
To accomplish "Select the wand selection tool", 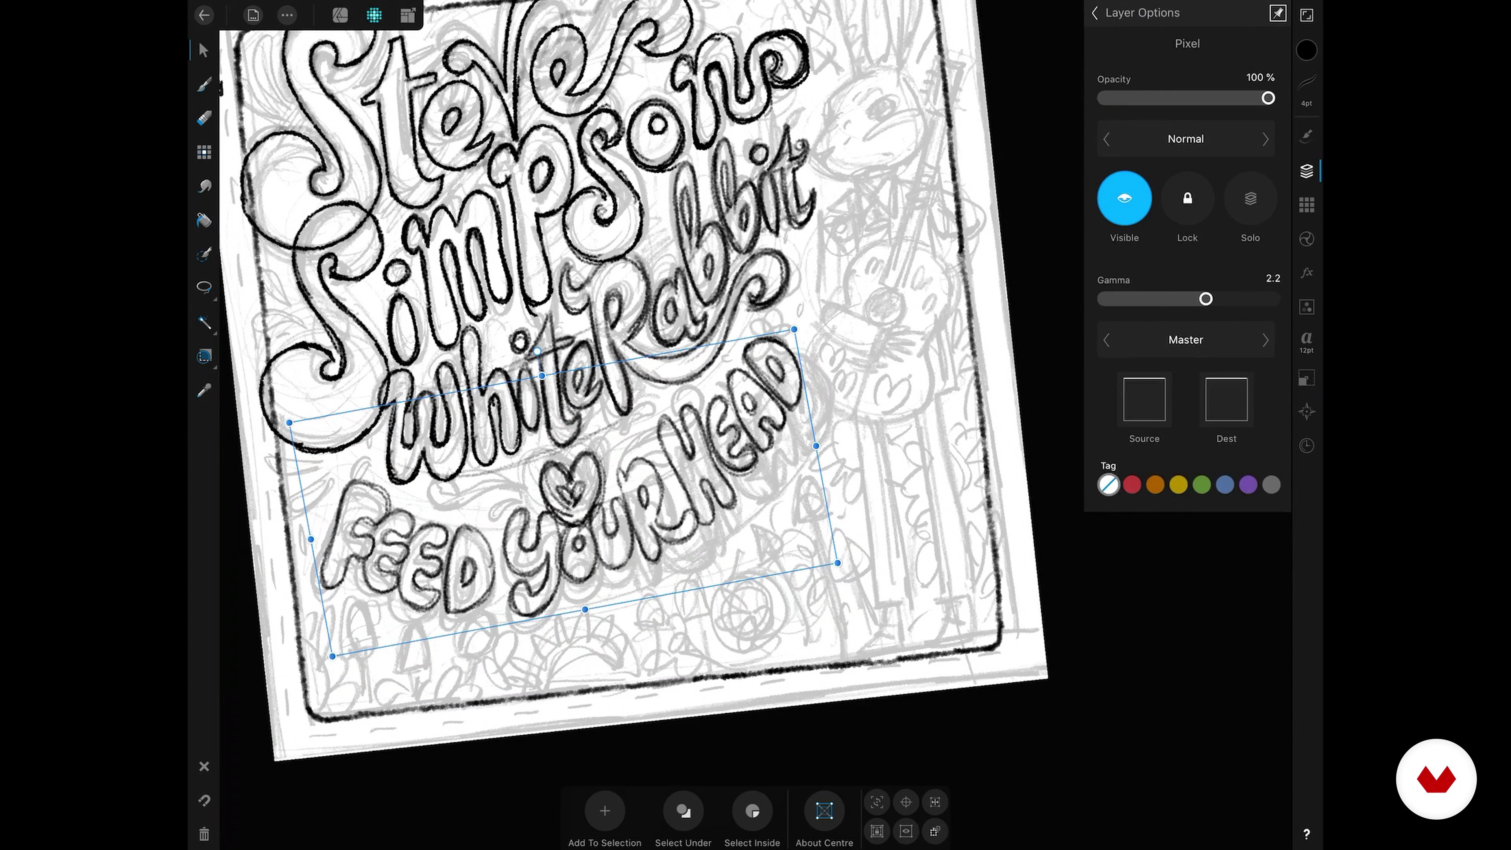I will pos(203,322).
